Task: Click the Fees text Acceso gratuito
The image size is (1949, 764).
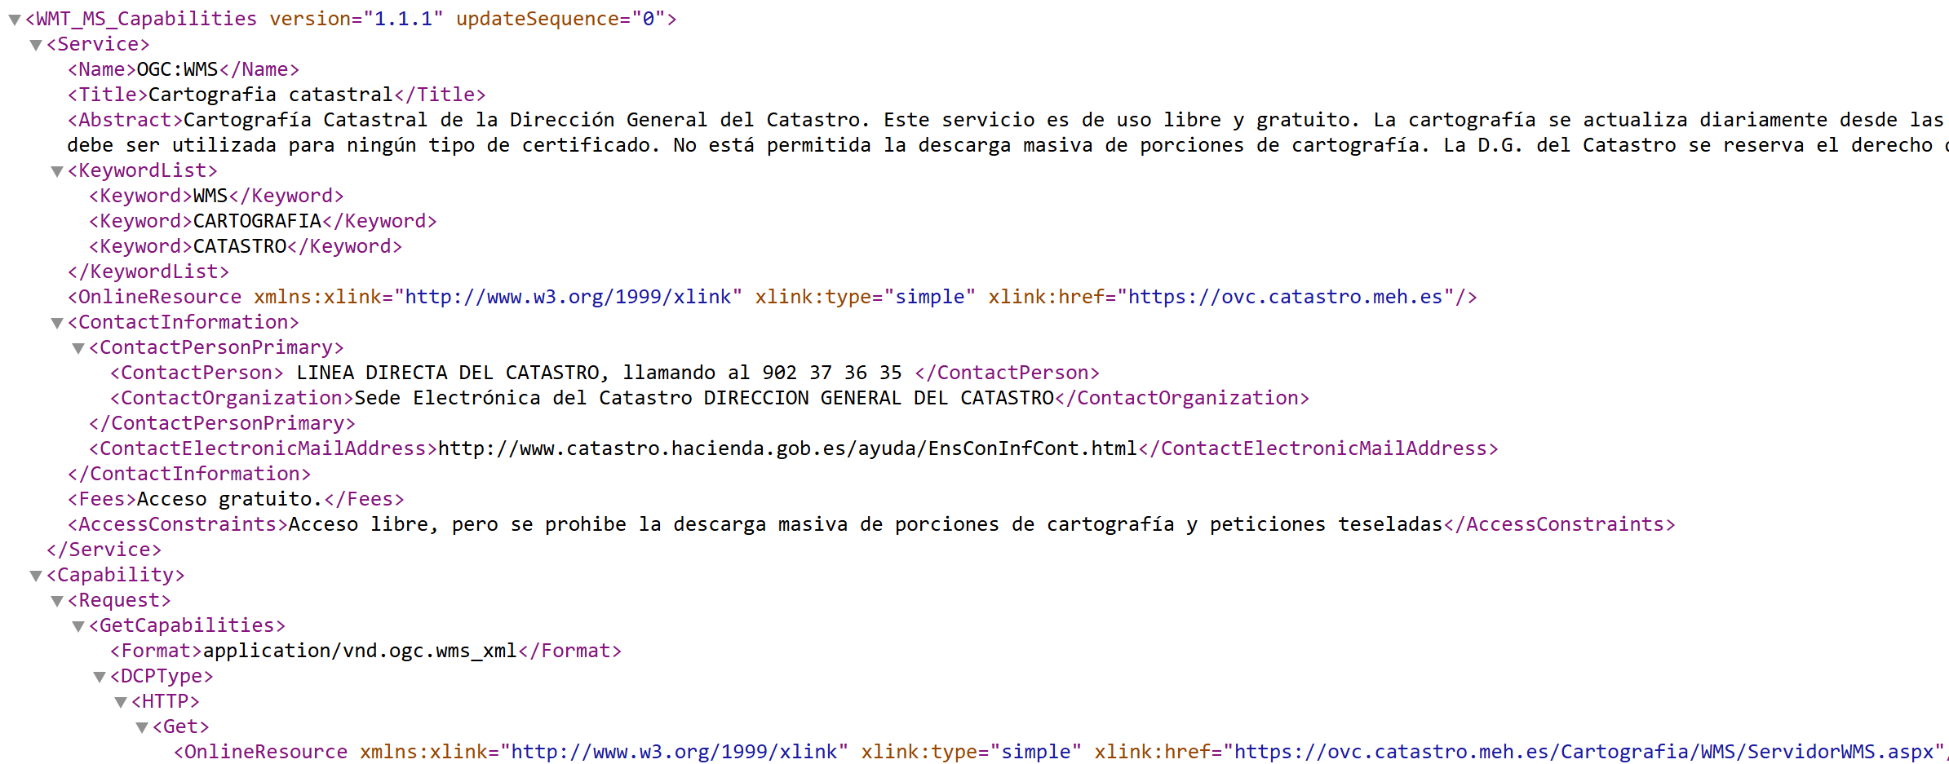Action: [230, 499]
